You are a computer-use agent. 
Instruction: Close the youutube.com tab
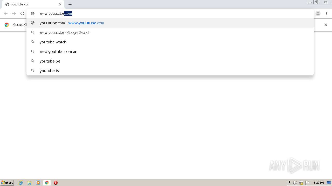pos(60,4)
